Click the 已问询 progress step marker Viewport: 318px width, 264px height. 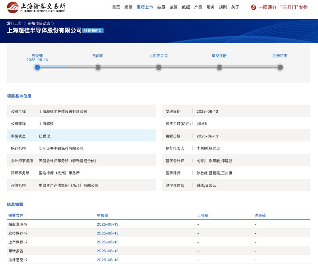pos(98,67)
